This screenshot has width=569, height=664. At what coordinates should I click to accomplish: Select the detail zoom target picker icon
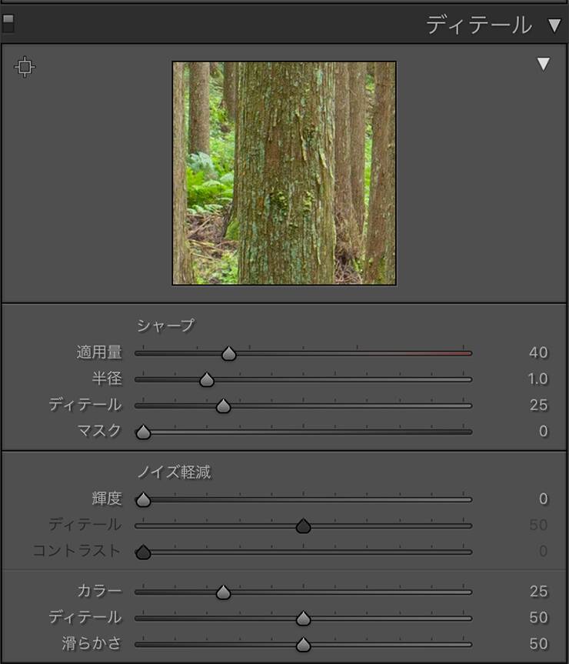coord(25,66)
